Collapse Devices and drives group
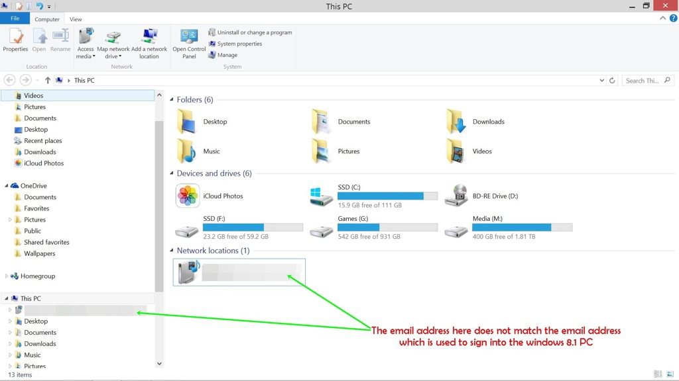 point(172,173)
